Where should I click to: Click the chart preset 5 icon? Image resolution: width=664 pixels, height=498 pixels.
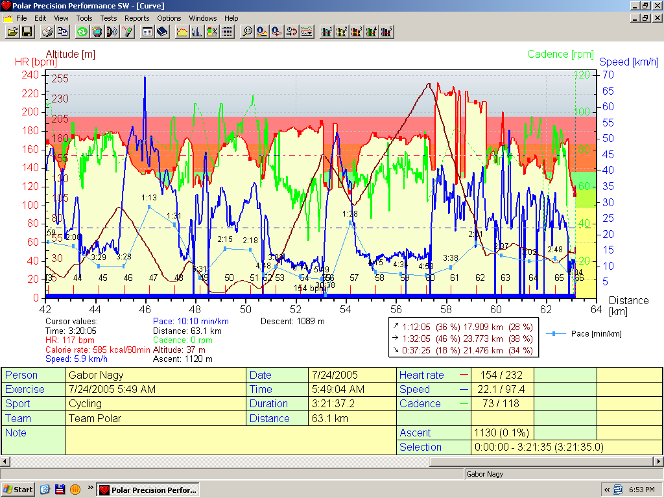coord(386,32)
